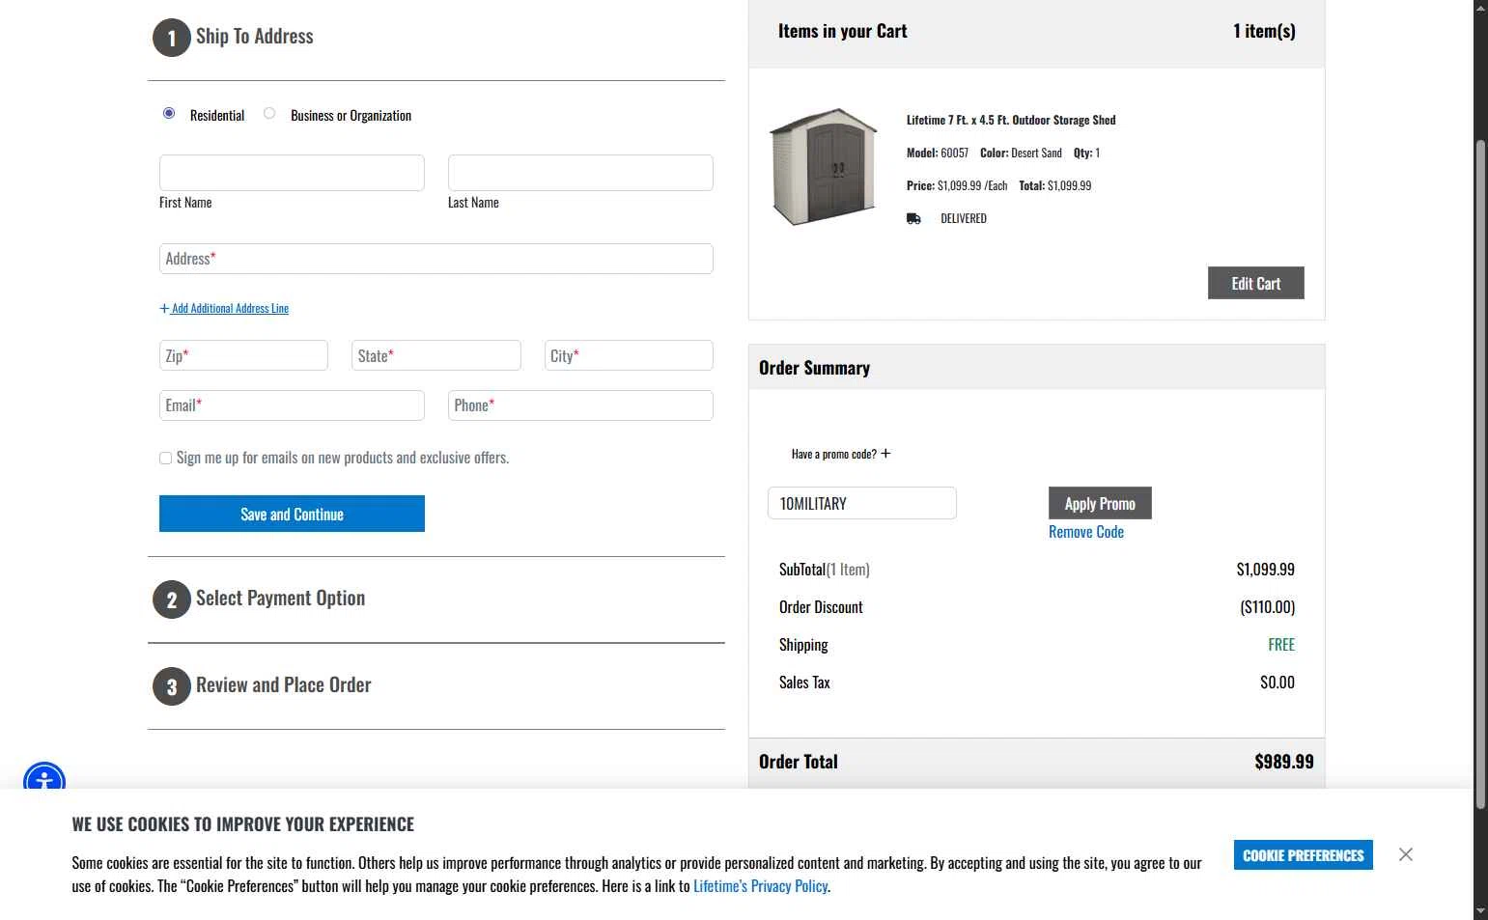Image resolution: width=1488 pixels, height=920 pixels.
Task: Focus the First Name field
Action: [x=292, y=173]
